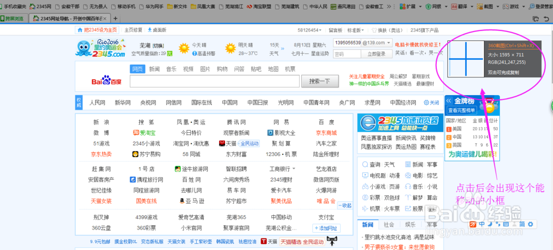Click the 查看完整榜单 button
This screenshot has height=250, width=553.
click(462, 111)
